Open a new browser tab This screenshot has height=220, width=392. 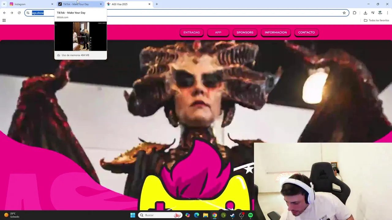click(x=157, y=4)
